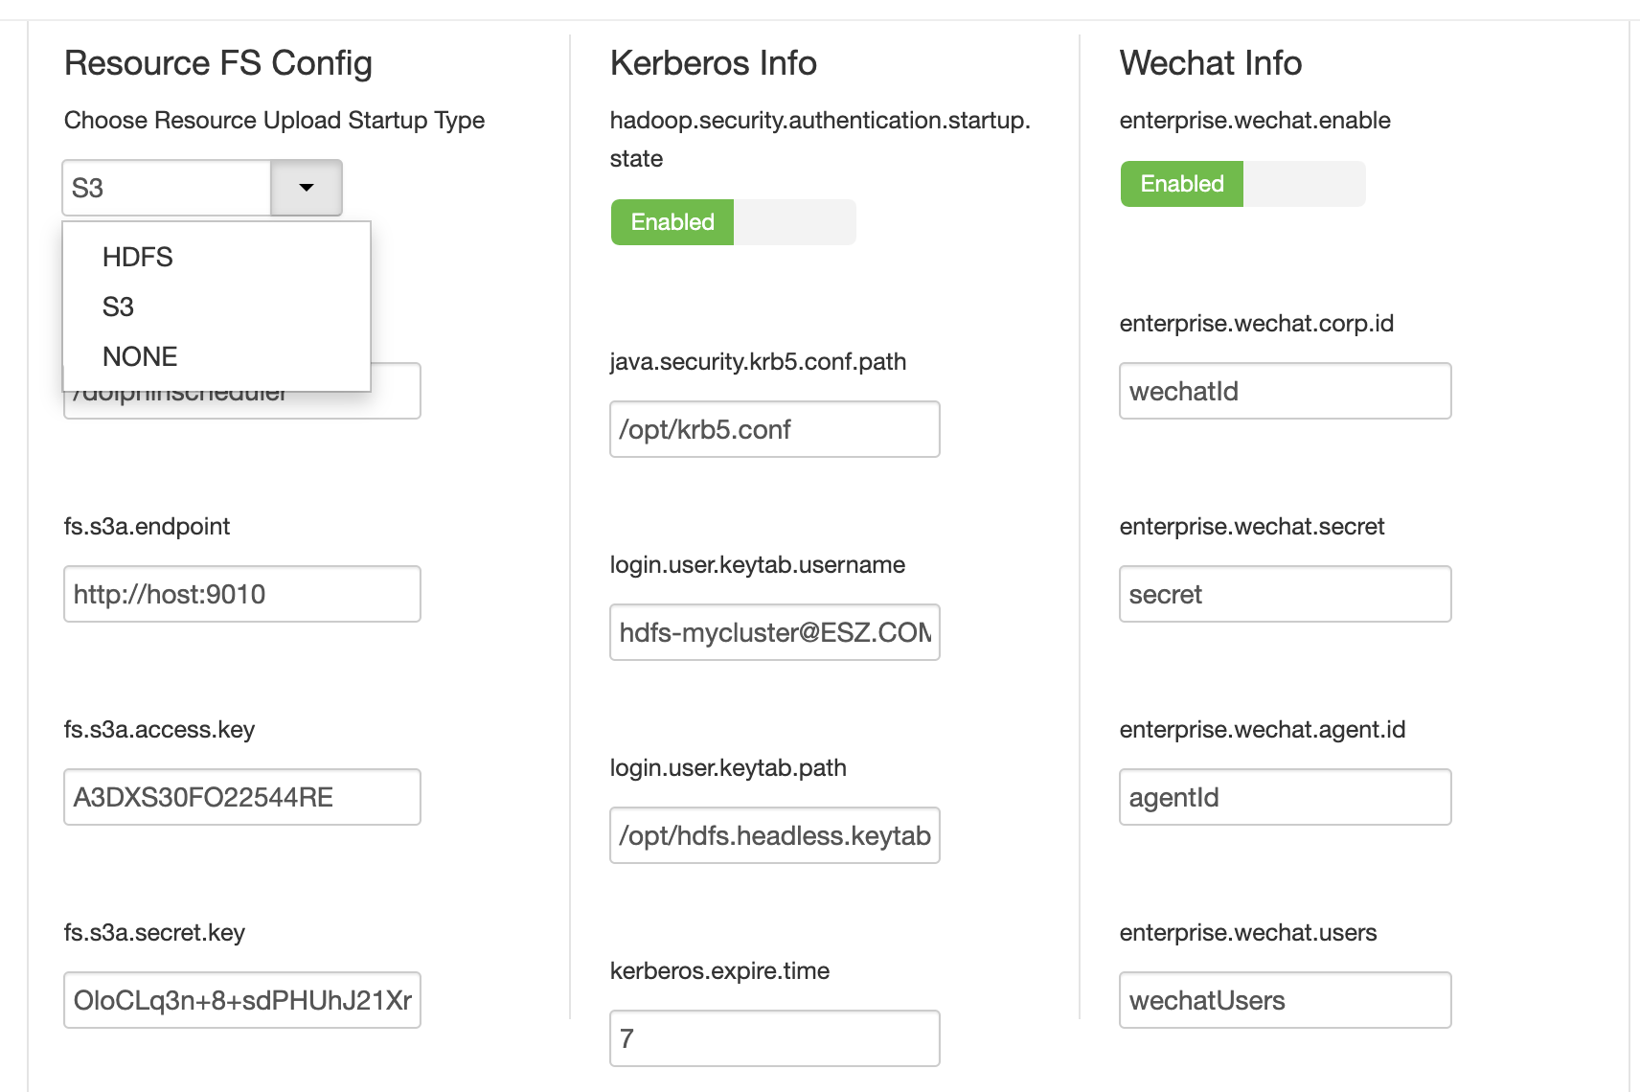
Task: Click into the fs.s3a.secret.key field
Action: [x=242, y=1000]
